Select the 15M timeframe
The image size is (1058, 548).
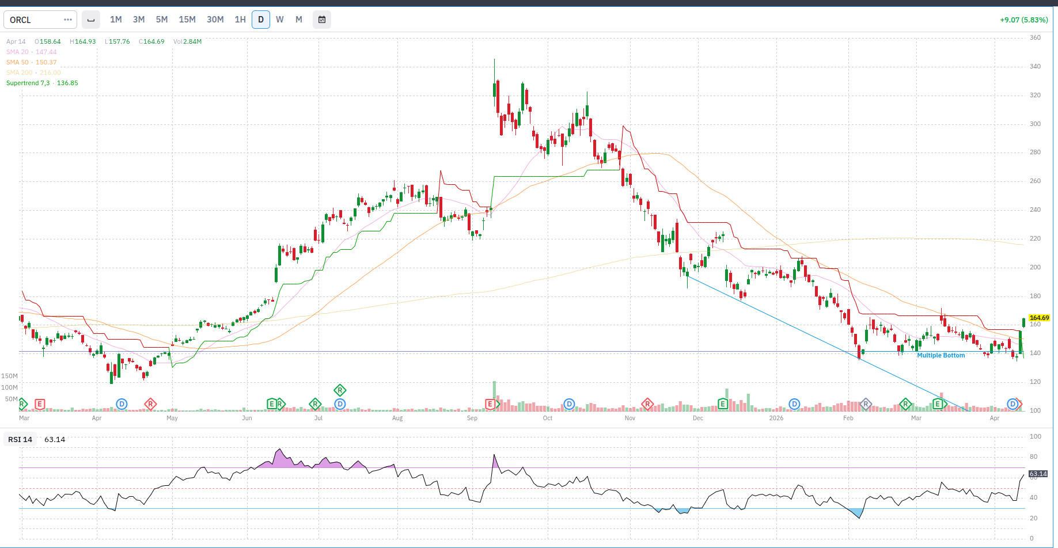pyautogui.click(x=187, y=20)
